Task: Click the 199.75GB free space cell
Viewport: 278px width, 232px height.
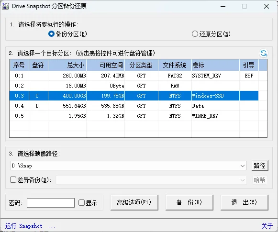Action: pyautogui.click(x=106, y=96)
